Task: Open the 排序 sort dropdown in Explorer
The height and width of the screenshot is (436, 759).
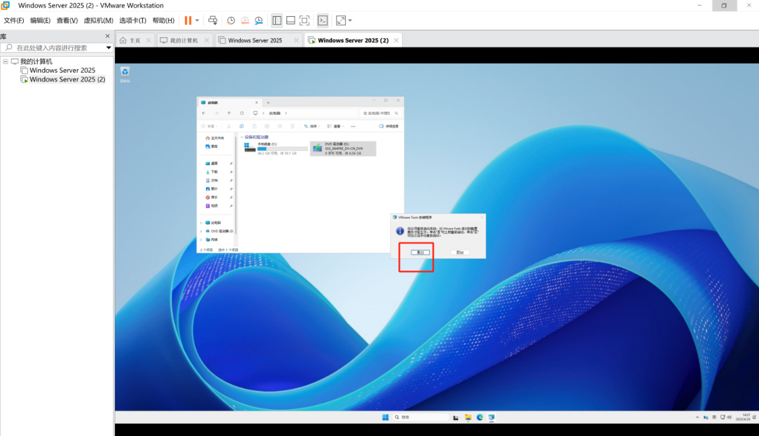Action: (311, 126)
